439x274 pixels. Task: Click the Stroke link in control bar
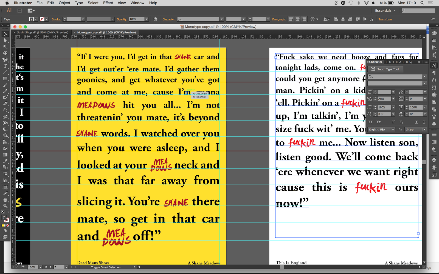click(56, 19)
